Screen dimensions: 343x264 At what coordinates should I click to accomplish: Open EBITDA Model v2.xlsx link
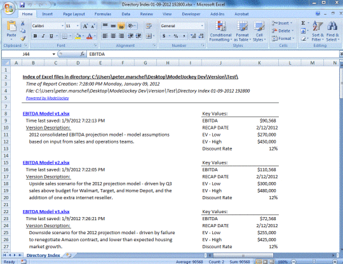(x=46, y=162)
